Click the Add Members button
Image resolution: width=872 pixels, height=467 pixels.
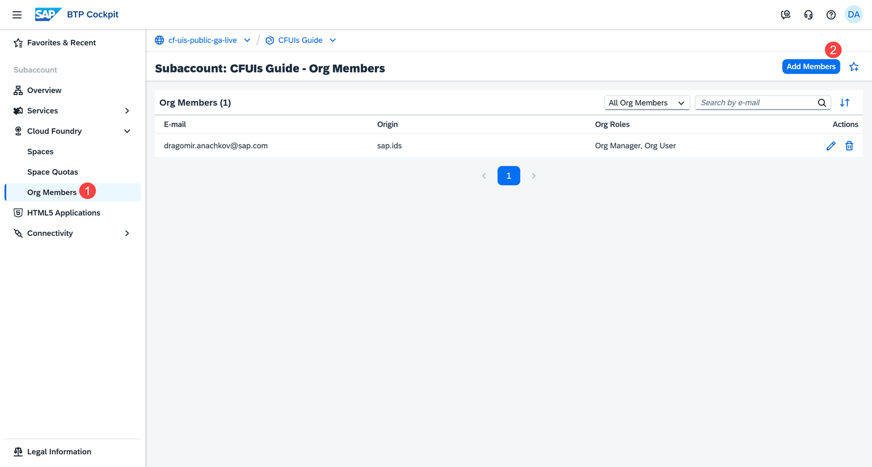point(811,67)
